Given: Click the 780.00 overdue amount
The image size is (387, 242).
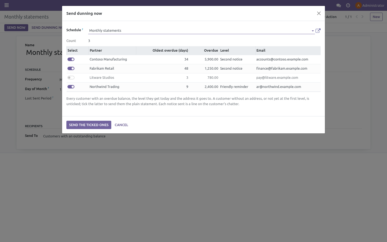Looking at the screenshot, I should pos(213,78).
